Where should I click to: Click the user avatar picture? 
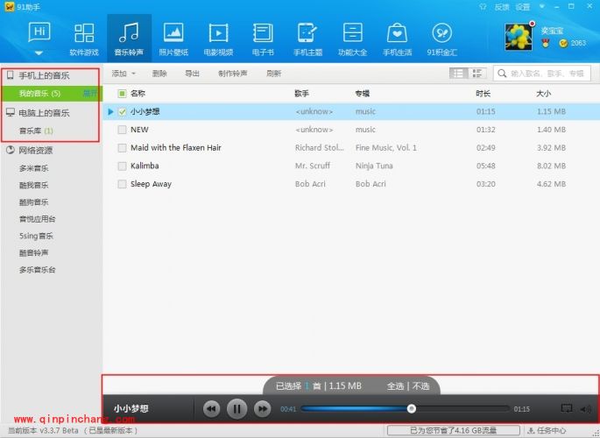coord(519,37)
